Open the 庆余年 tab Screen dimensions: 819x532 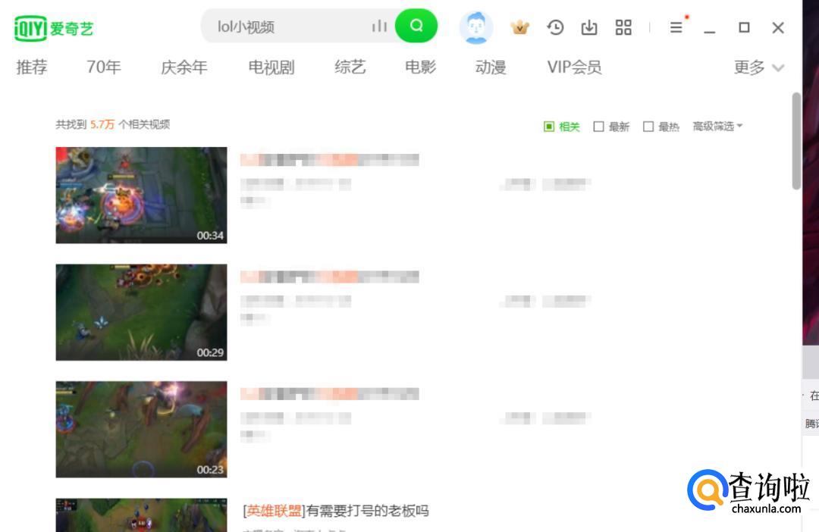click(x=184, y=67)
